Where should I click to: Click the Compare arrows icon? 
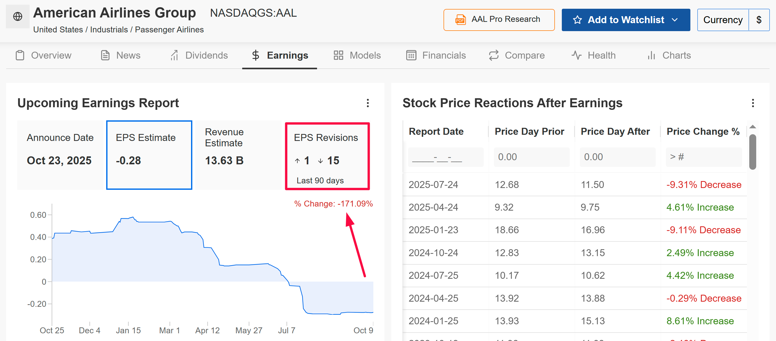coord(493,56)
